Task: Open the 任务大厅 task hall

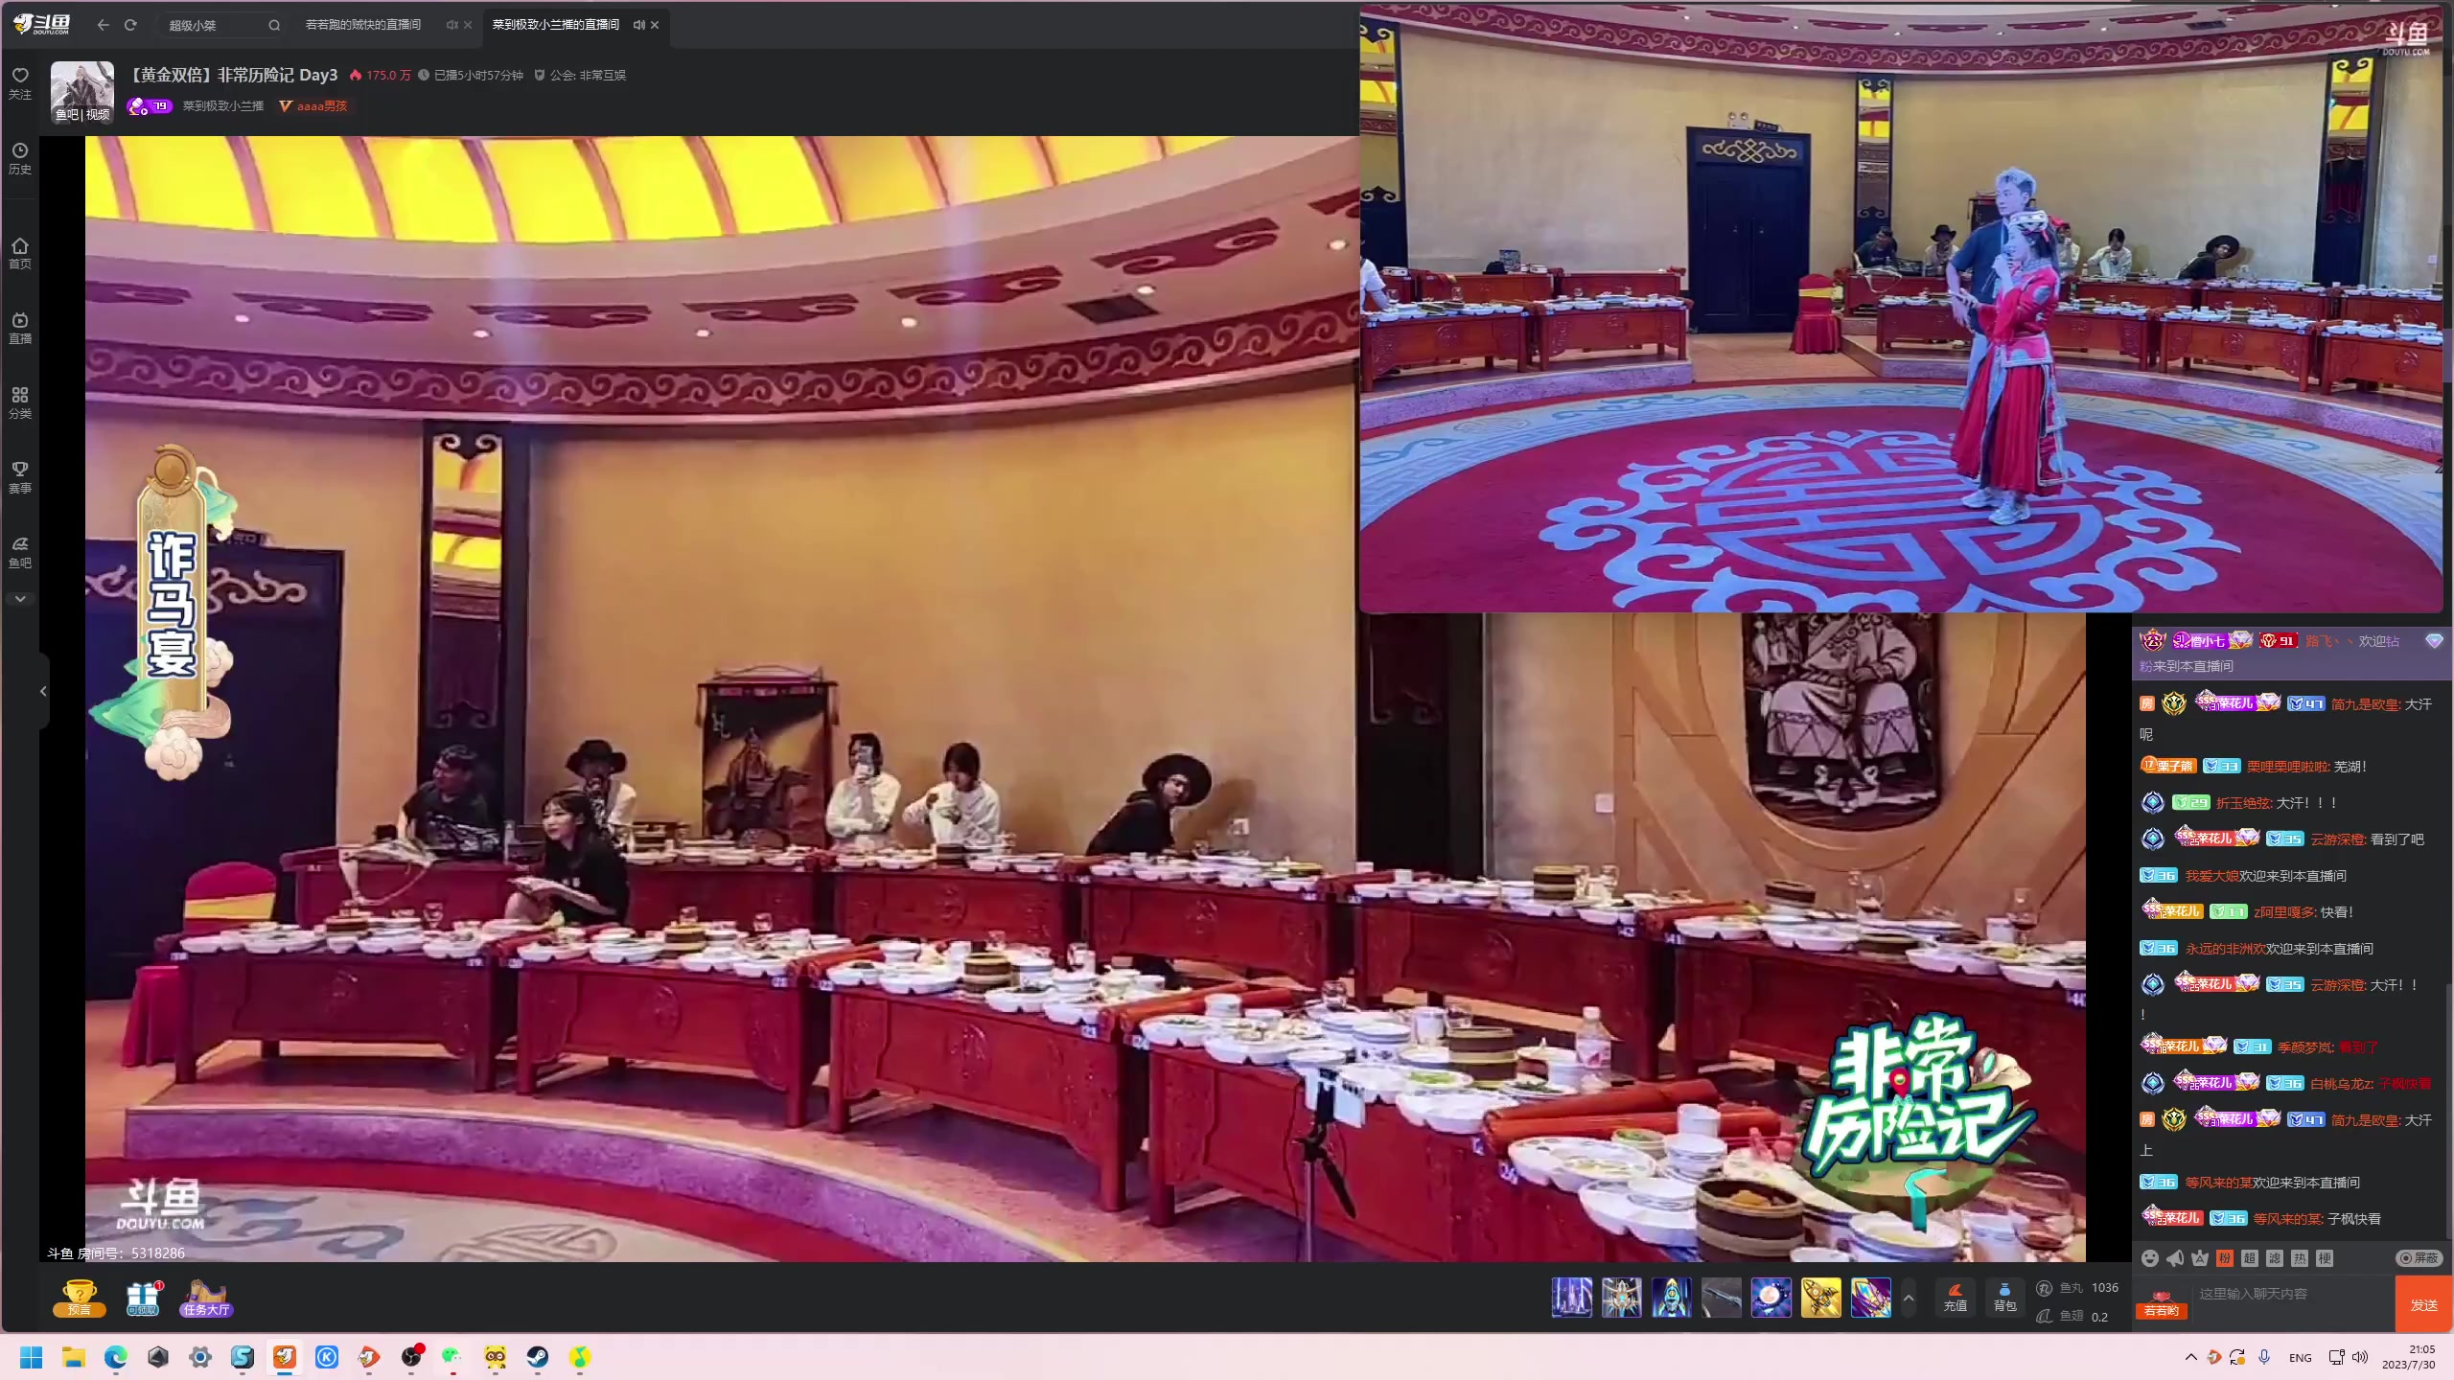Action: click(206, 1299)
